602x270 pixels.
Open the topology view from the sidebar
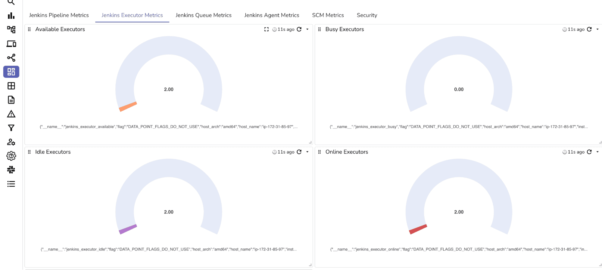tap(11, 30)
